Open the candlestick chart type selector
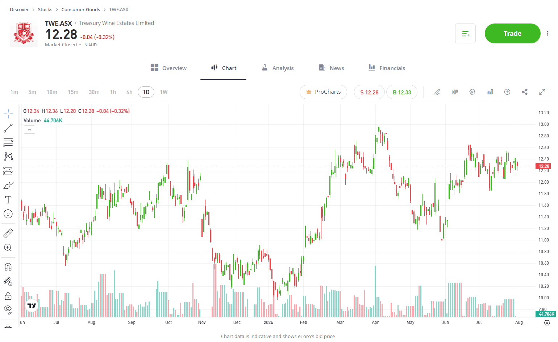This screenshot has height=342, width=558. pos(455,92)
